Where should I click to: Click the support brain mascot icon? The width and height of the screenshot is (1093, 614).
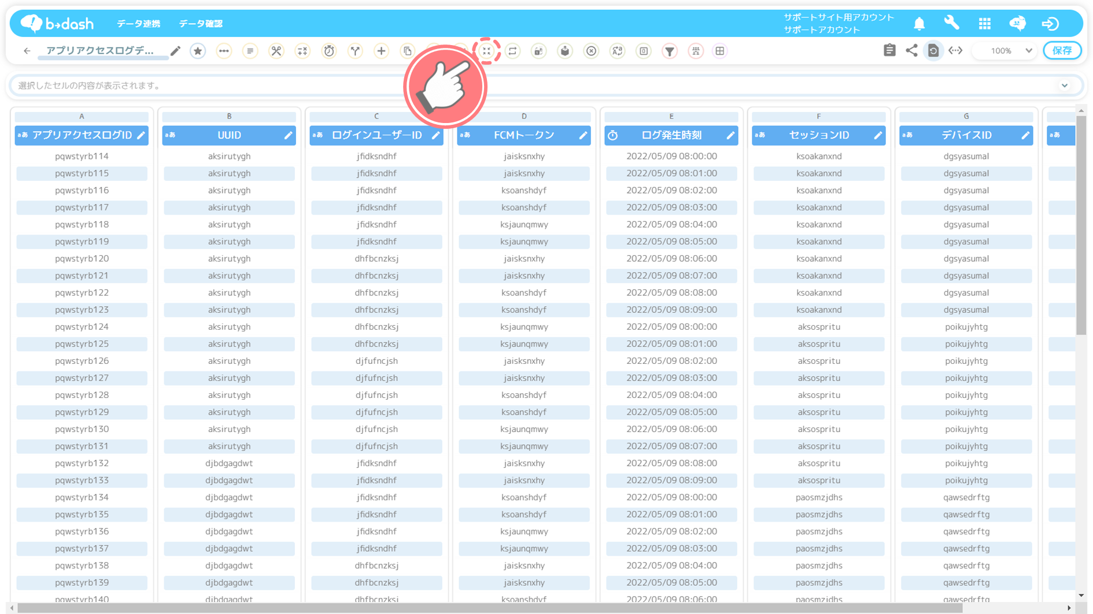(x=1017, y=23)
